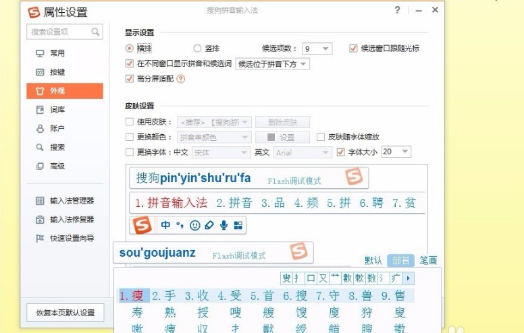The width and height of the screenshot is (524, 333).
Task: Open the emoji smiley icon on the toolbar
Action: (x=195, y=226)
